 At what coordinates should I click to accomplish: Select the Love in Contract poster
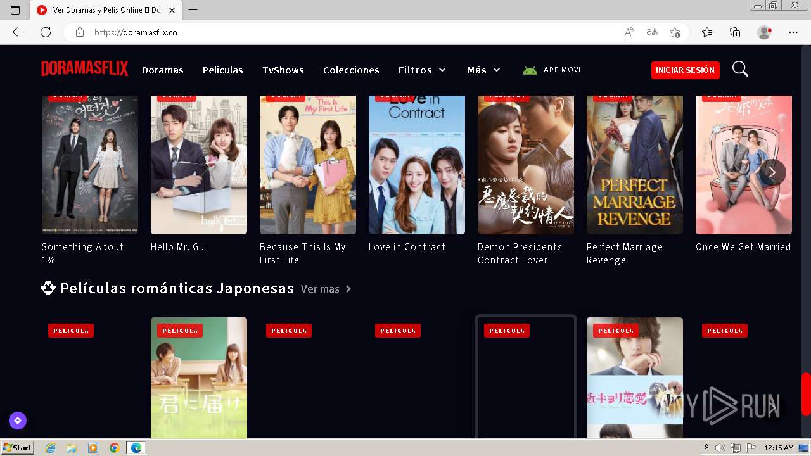tap(417, 165)
